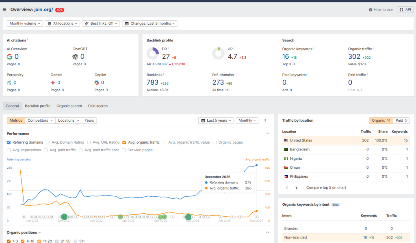
Task: Open the hamburger menu icon
Action: click(4, 9)
